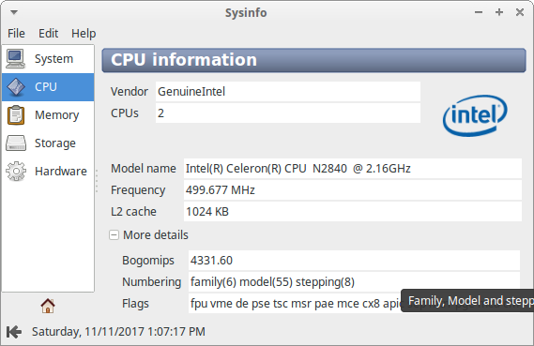This screenshot has height=346, width=534.
Task: Click the Flags value field
Action: click(295, 303)
